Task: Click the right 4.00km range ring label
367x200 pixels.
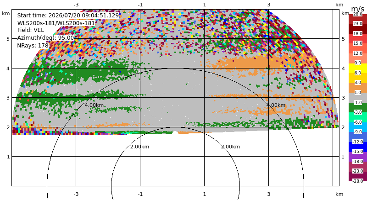Action: [x=276, y=105]
